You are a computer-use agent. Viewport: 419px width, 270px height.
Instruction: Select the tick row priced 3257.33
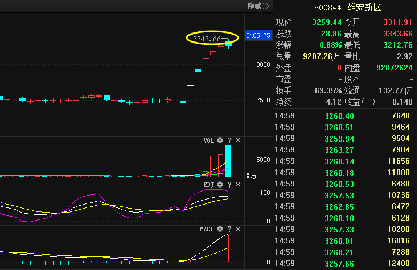342,230
